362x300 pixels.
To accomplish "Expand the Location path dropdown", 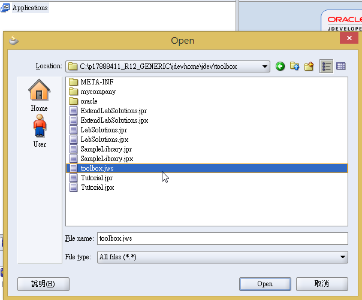I will (265, 66).
